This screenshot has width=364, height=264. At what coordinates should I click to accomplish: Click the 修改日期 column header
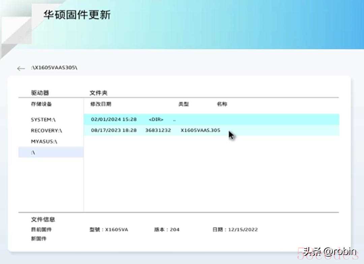(x=100, y=104)
